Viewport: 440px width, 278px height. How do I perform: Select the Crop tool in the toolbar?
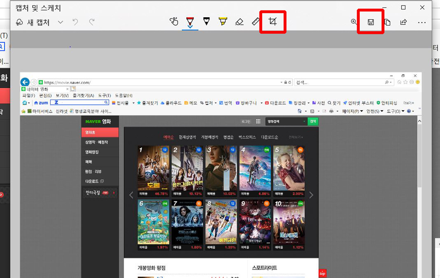(273, 22)
